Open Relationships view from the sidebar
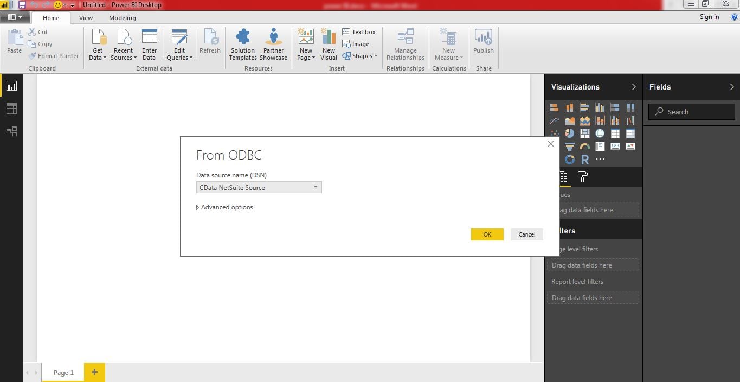The image size is (740, 382). (11, 131)
